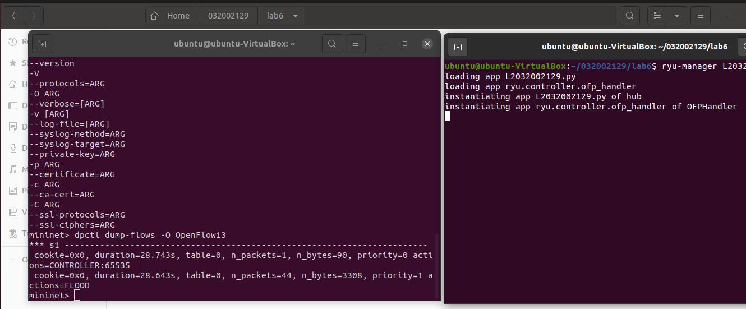The image size is (746, 309).
Task: Minimize the left terminal window
Action: pos(382,44)
